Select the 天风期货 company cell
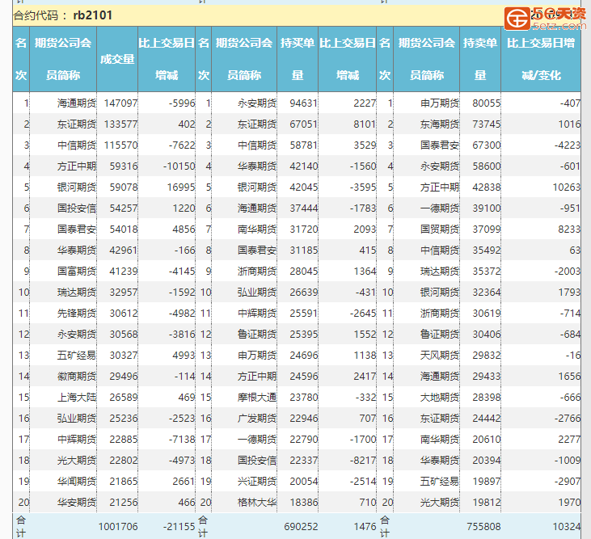This screenshot has height=539, width=591. [x=440, y=355]
